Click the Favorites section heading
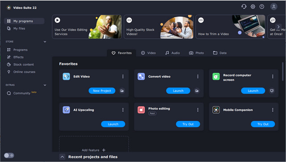 (x=68, y=64)
